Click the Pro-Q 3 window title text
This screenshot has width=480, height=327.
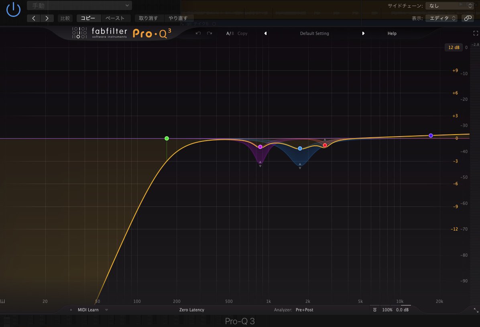(x=240, y=321)
